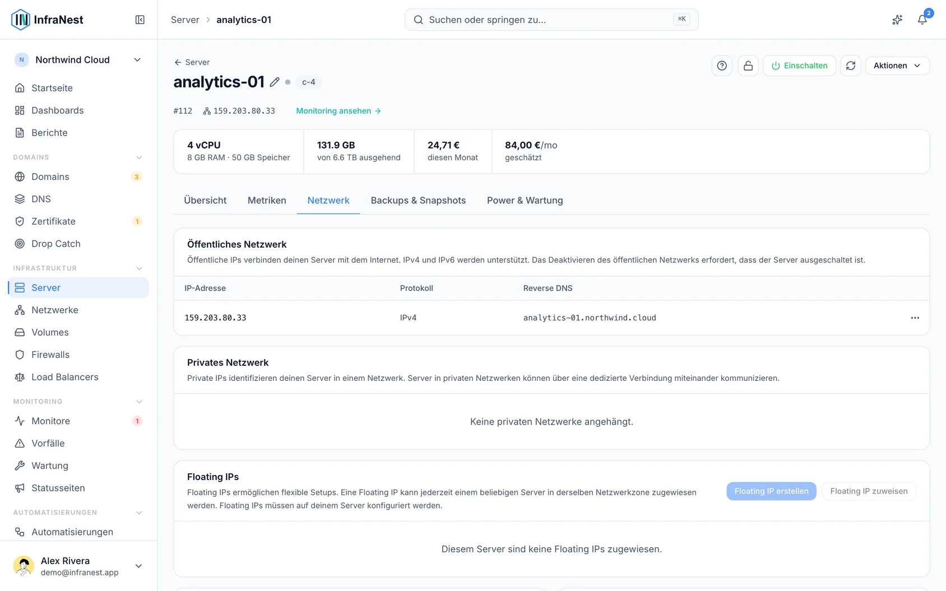Collapse the sidebar panel icon

click(140, 20)
